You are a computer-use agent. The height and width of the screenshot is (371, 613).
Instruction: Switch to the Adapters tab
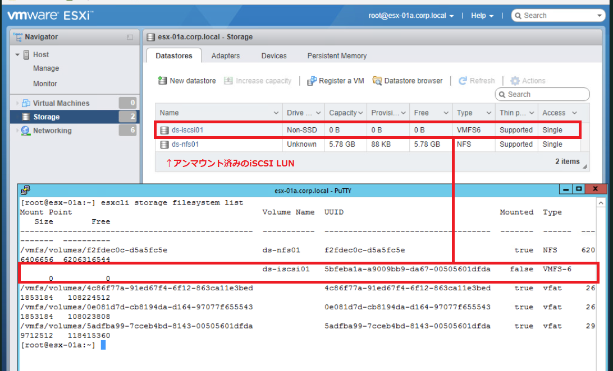tap(226, 56)
